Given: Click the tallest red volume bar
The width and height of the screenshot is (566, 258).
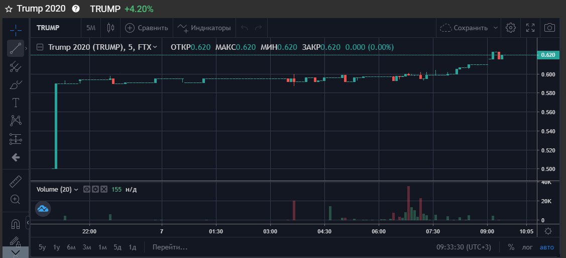Looking at the screenshot, I should (x=409, y=203).
